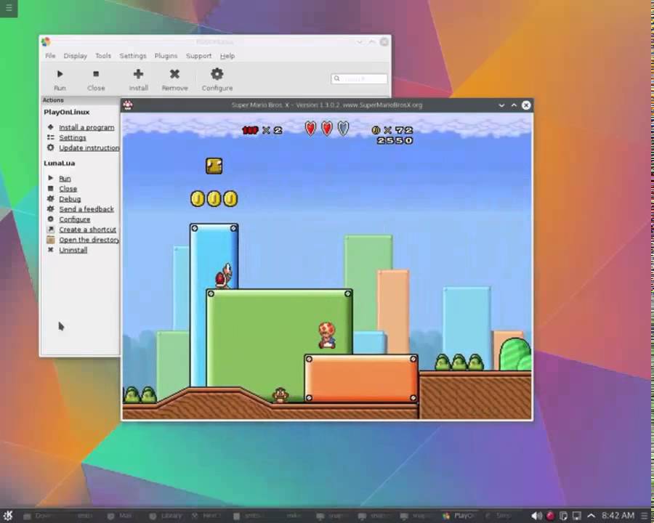Click the Close link under LunaLua

(x=68, y=189)
